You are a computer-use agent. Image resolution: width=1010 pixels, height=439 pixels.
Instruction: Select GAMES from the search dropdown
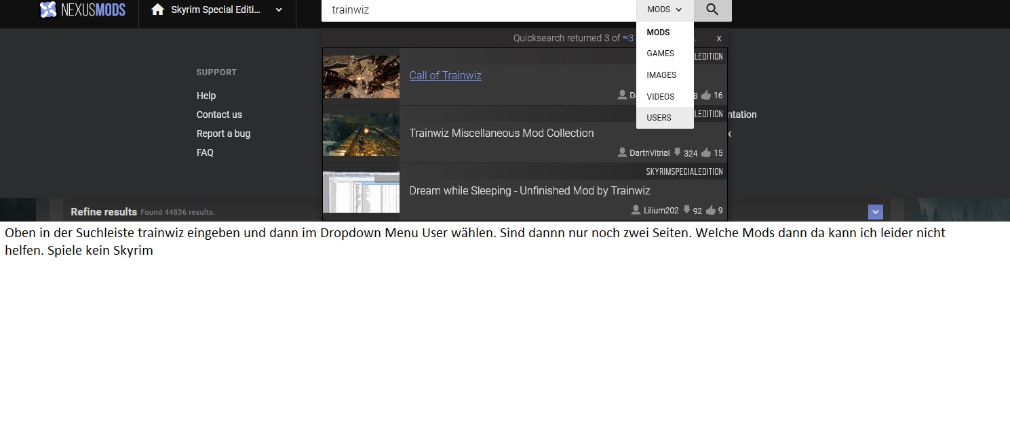tap(660, 54)
